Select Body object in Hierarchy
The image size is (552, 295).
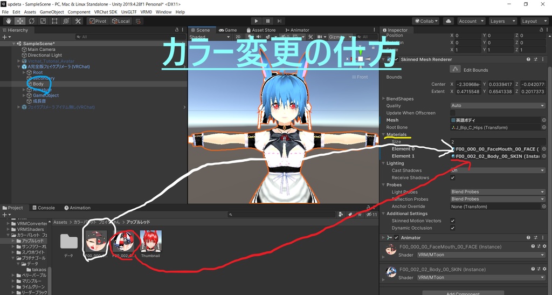coord(38,84)
